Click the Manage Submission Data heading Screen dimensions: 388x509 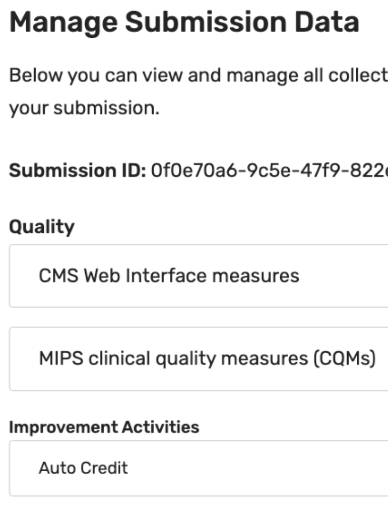tap(184, 23)
